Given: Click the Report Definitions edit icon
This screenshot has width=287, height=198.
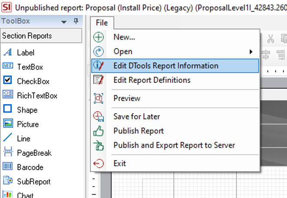Looking at the screenshot, I should tap(98, 80).
